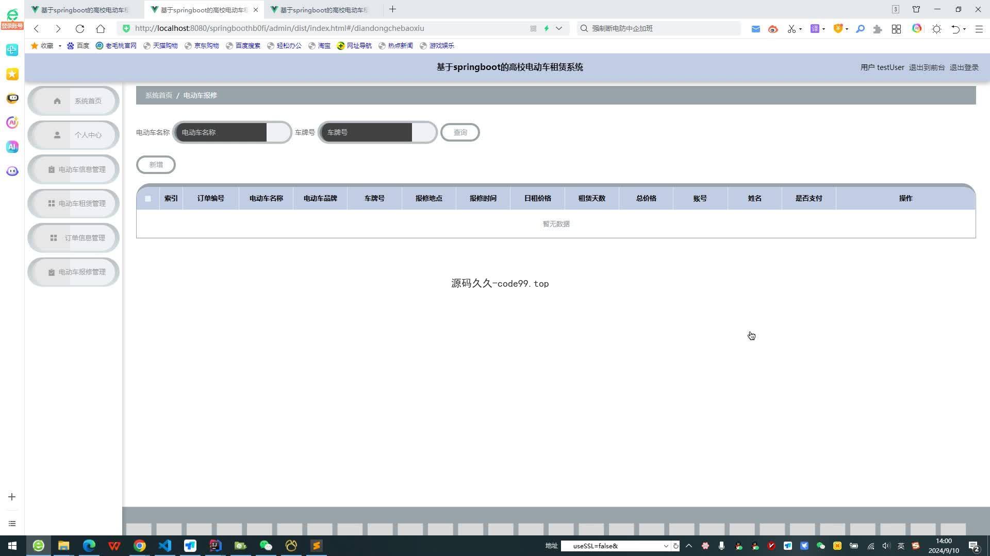The height and width of the screenshot is (556, 990).
Task: Click the yellow star favorites sidebar icon
Action: [x=12, y=74]
